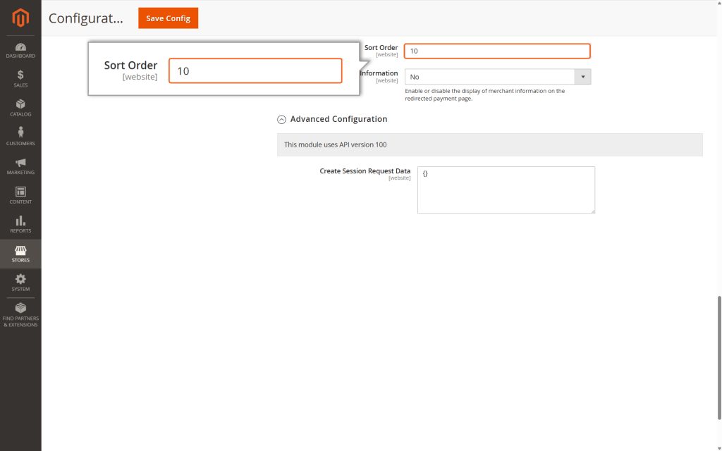Click inside the Sort Order field
Screen dimensions: 722x451
click(x=497, y=51)
